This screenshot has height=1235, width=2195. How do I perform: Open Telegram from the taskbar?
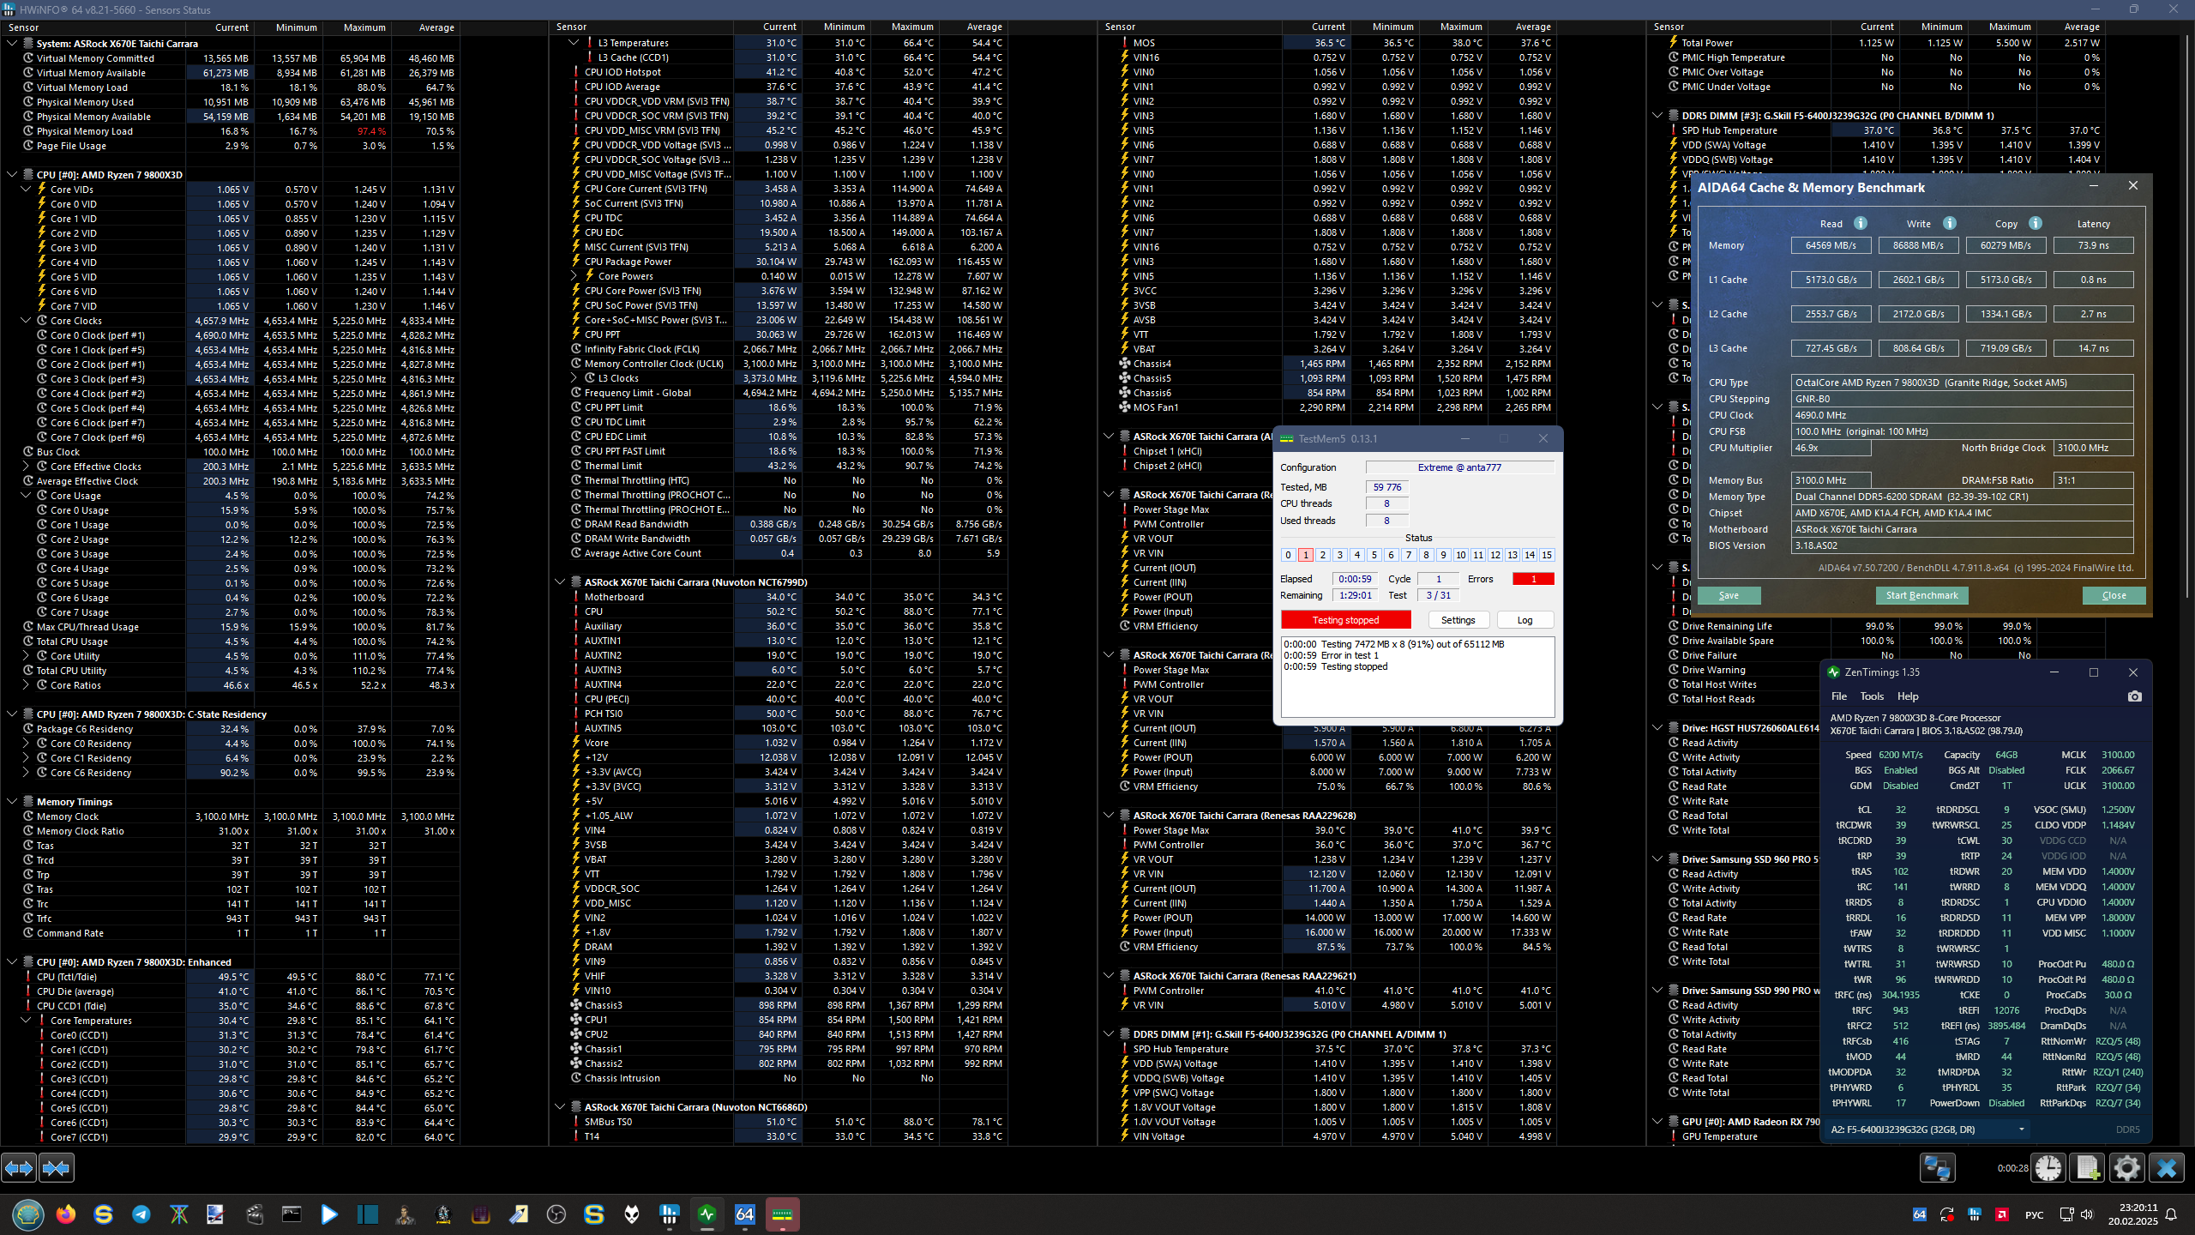click(141, 1214)
